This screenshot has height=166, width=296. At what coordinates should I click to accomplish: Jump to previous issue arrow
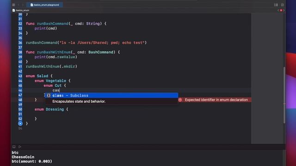pyautogui.click(x=278, y=10)
